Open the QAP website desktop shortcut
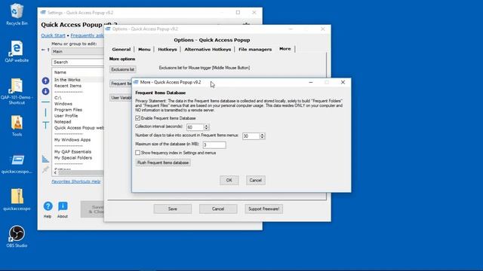Screen dimensions: 483x271 (17, 51)
